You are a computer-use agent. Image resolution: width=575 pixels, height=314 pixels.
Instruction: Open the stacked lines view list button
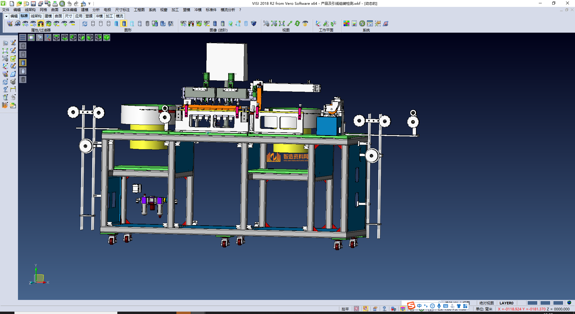pos(23,37)
